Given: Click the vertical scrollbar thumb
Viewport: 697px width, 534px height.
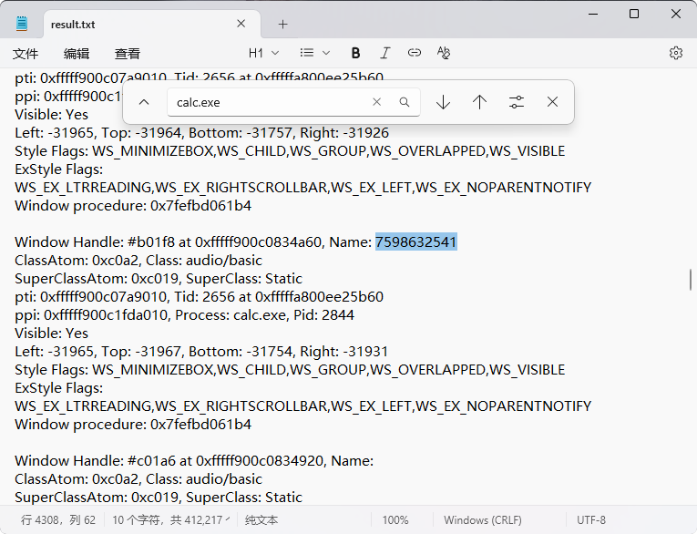Looking at the screenshot, I should [691, 280].
